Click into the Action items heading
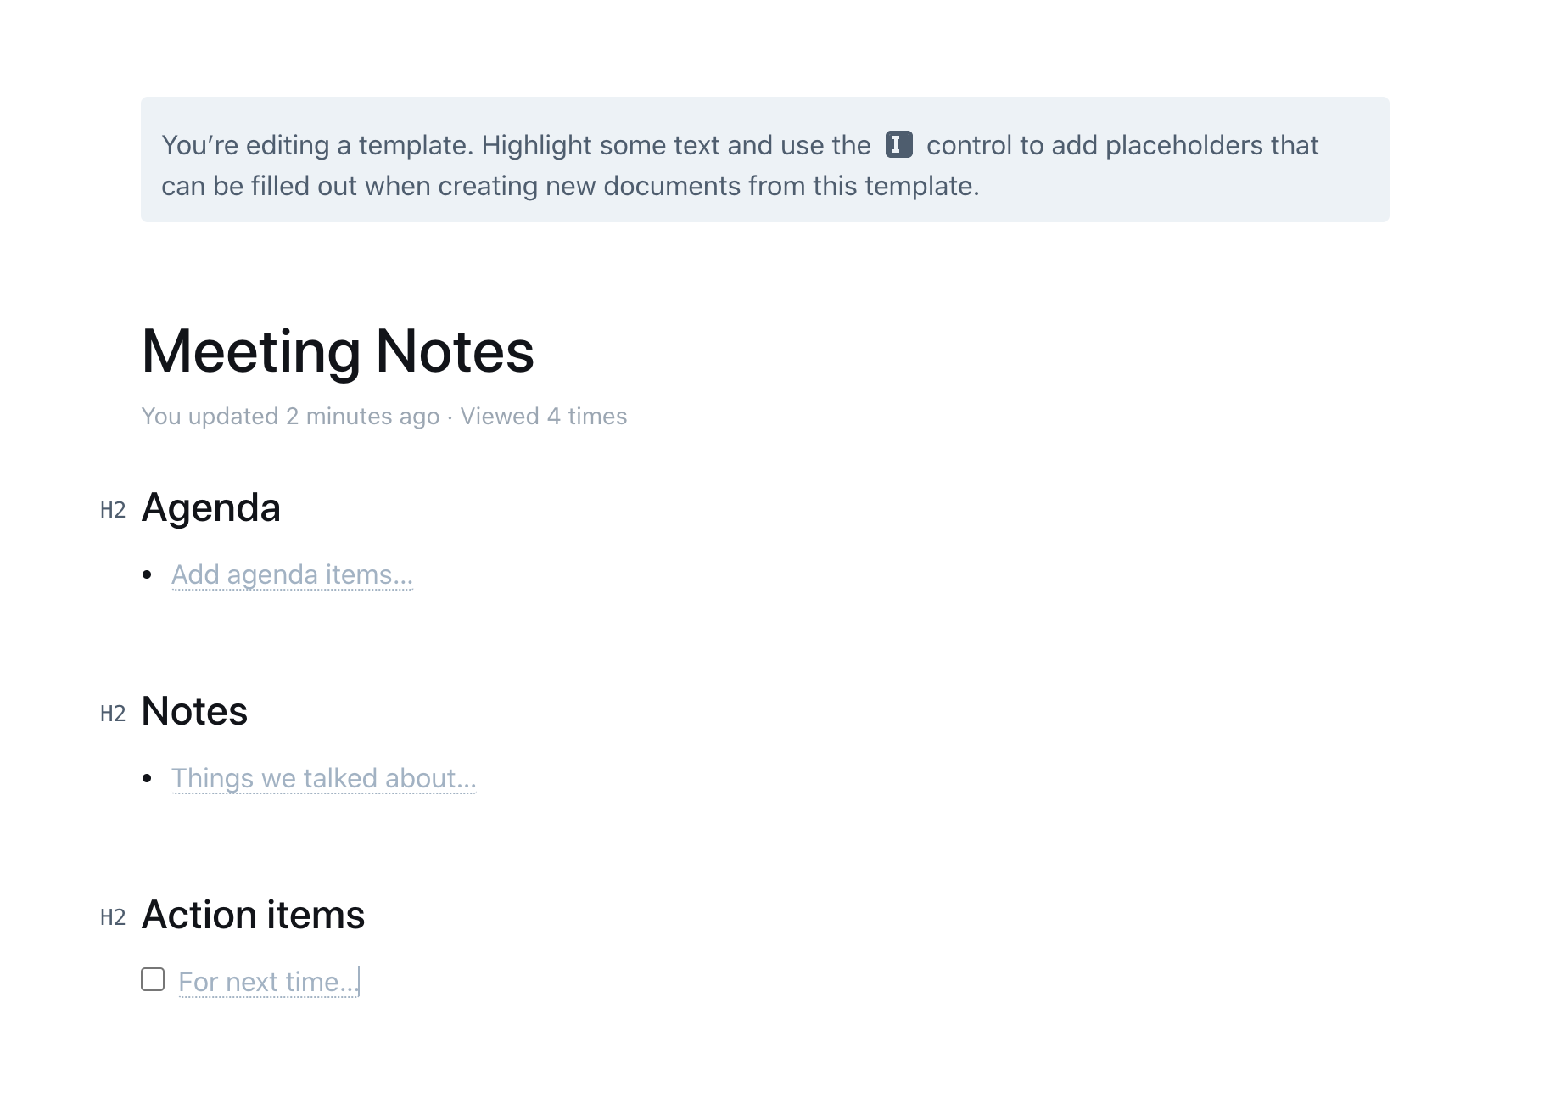1544x1098 pixels. pos(253,916)
